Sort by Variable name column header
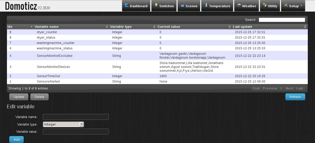315x143 pixels. (x=47, y=27)
